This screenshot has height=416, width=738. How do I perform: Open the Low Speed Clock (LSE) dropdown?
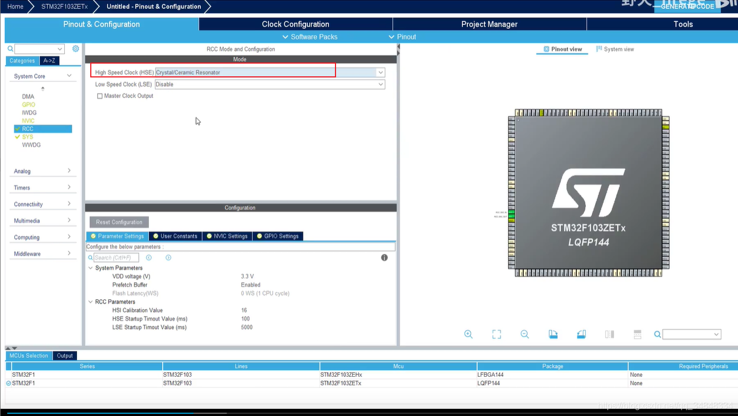coord(381,85)
